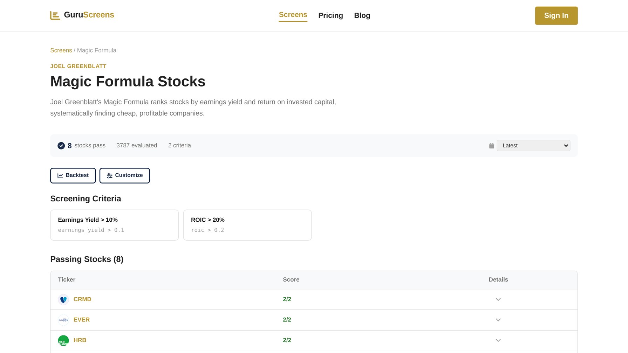Click the '8 stocks pass' summary text
The width and height of the screenshot is (628, 353).
tap(87, 145)
